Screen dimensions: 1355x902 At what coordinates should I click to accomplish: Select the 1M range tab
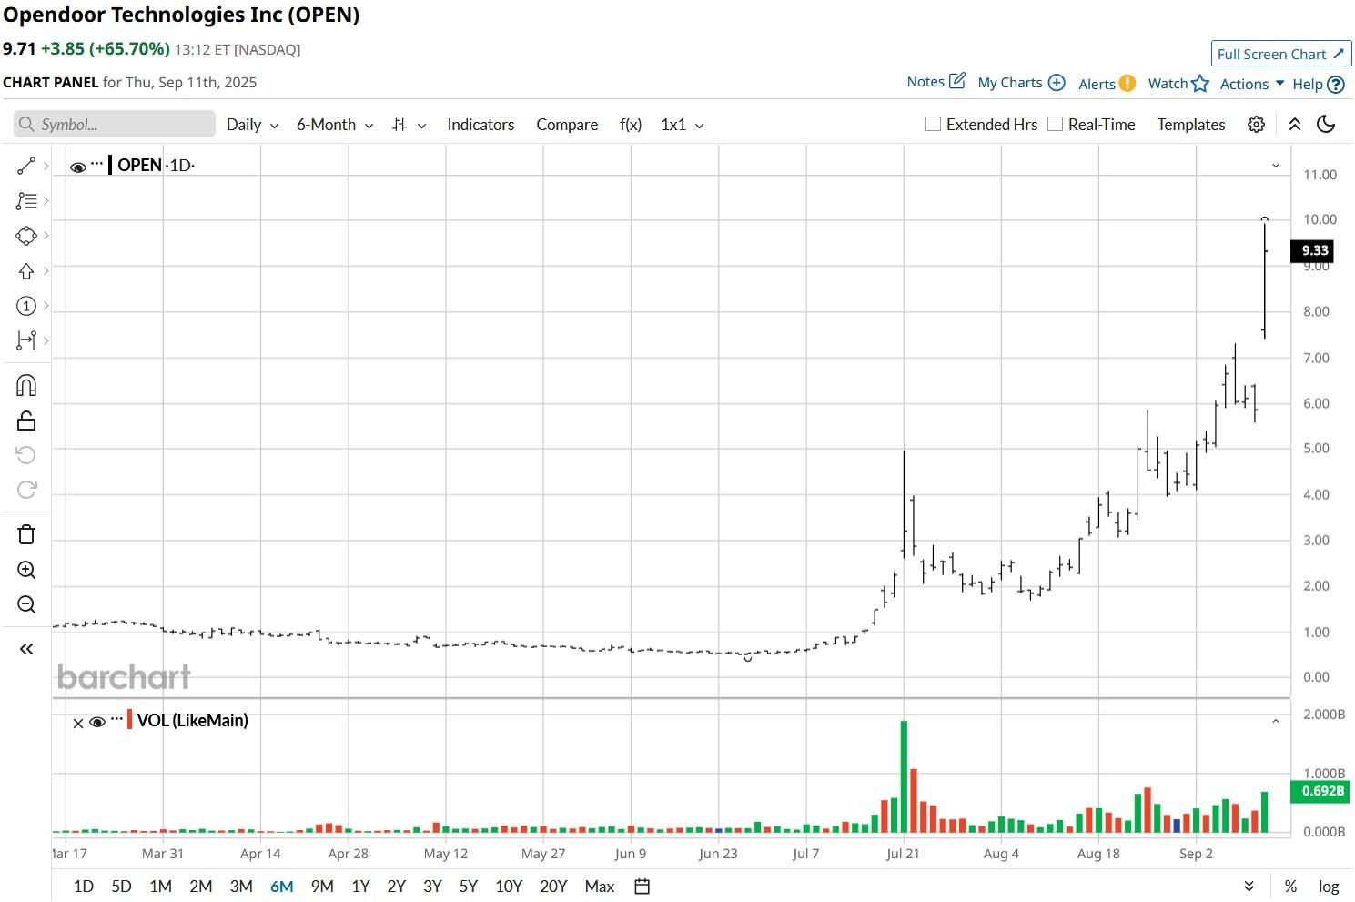(160, 887)
